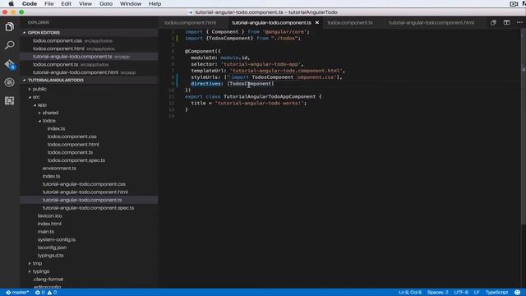Open the Edit menu
This screenshot has height=296, width=526.
coord(66,3)
